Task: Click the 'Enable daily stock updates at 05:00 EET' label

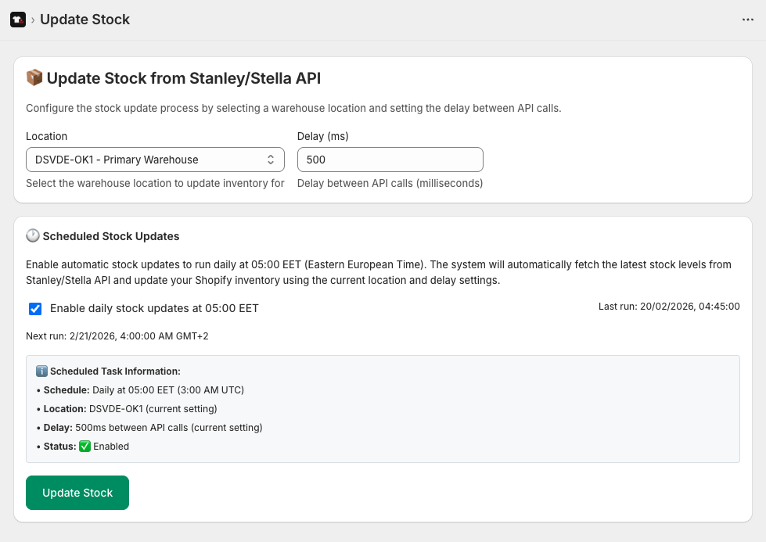Action: [154, 308]
